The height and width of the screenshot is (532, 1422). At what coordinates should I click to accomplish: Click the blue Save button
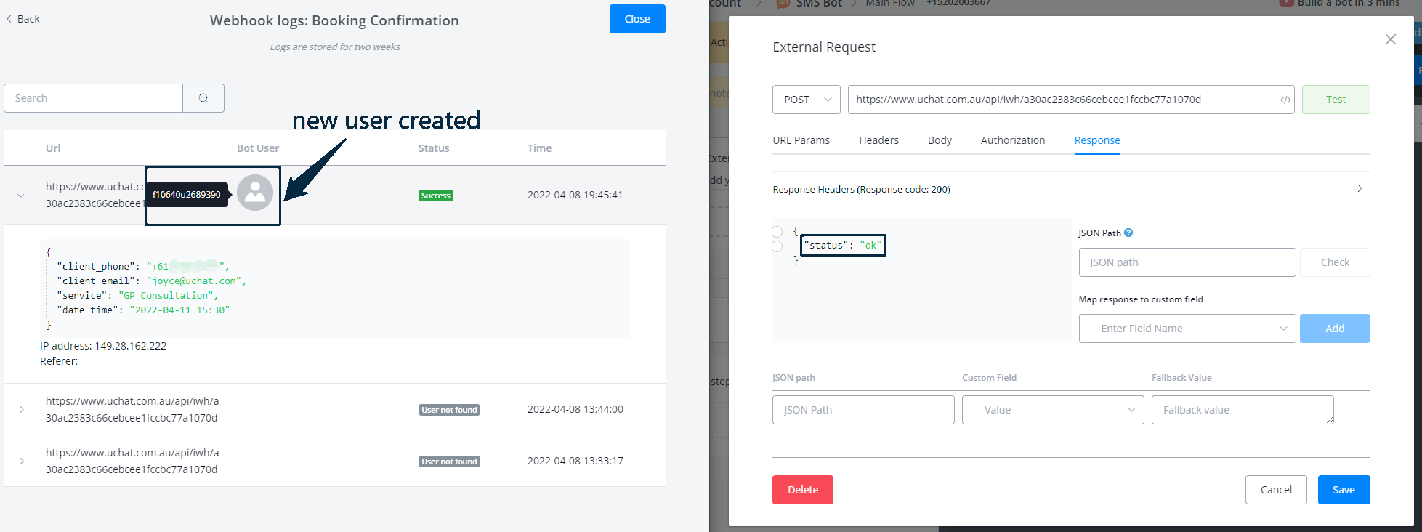[1344, 490]
